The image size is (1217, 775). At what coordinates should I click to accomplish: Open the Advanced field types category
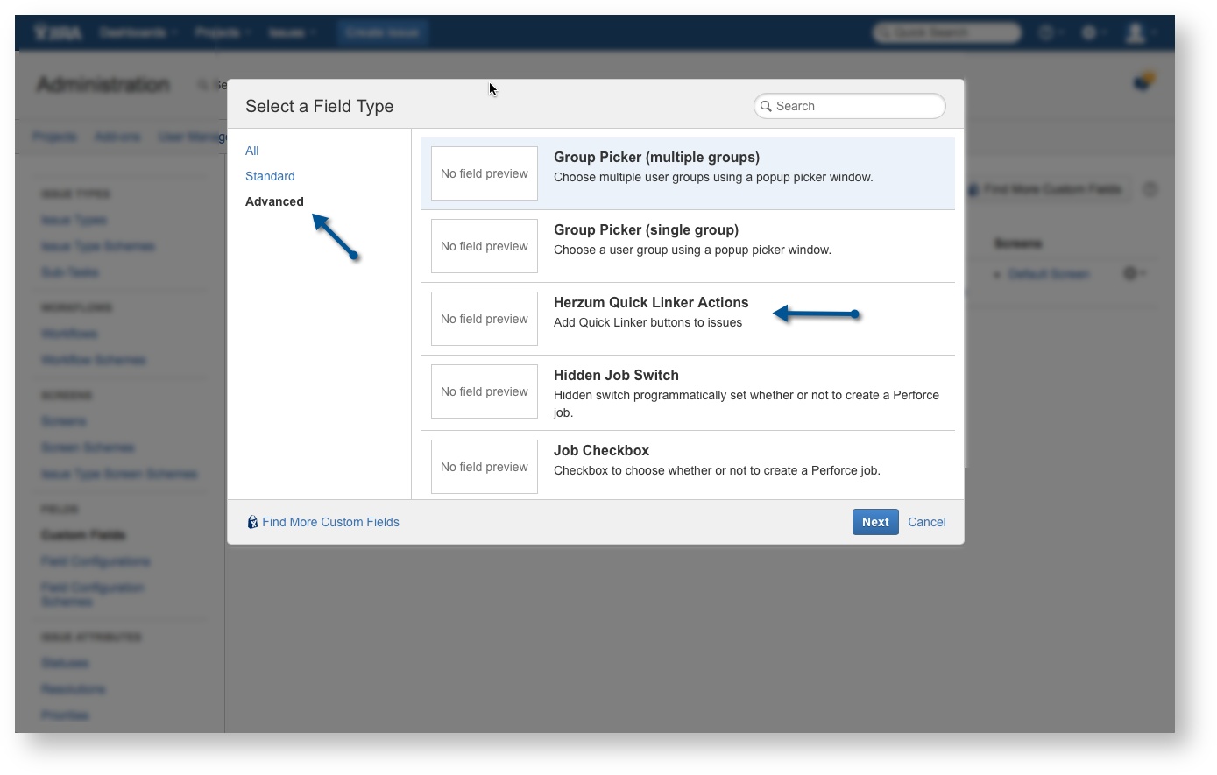point(274,201)
